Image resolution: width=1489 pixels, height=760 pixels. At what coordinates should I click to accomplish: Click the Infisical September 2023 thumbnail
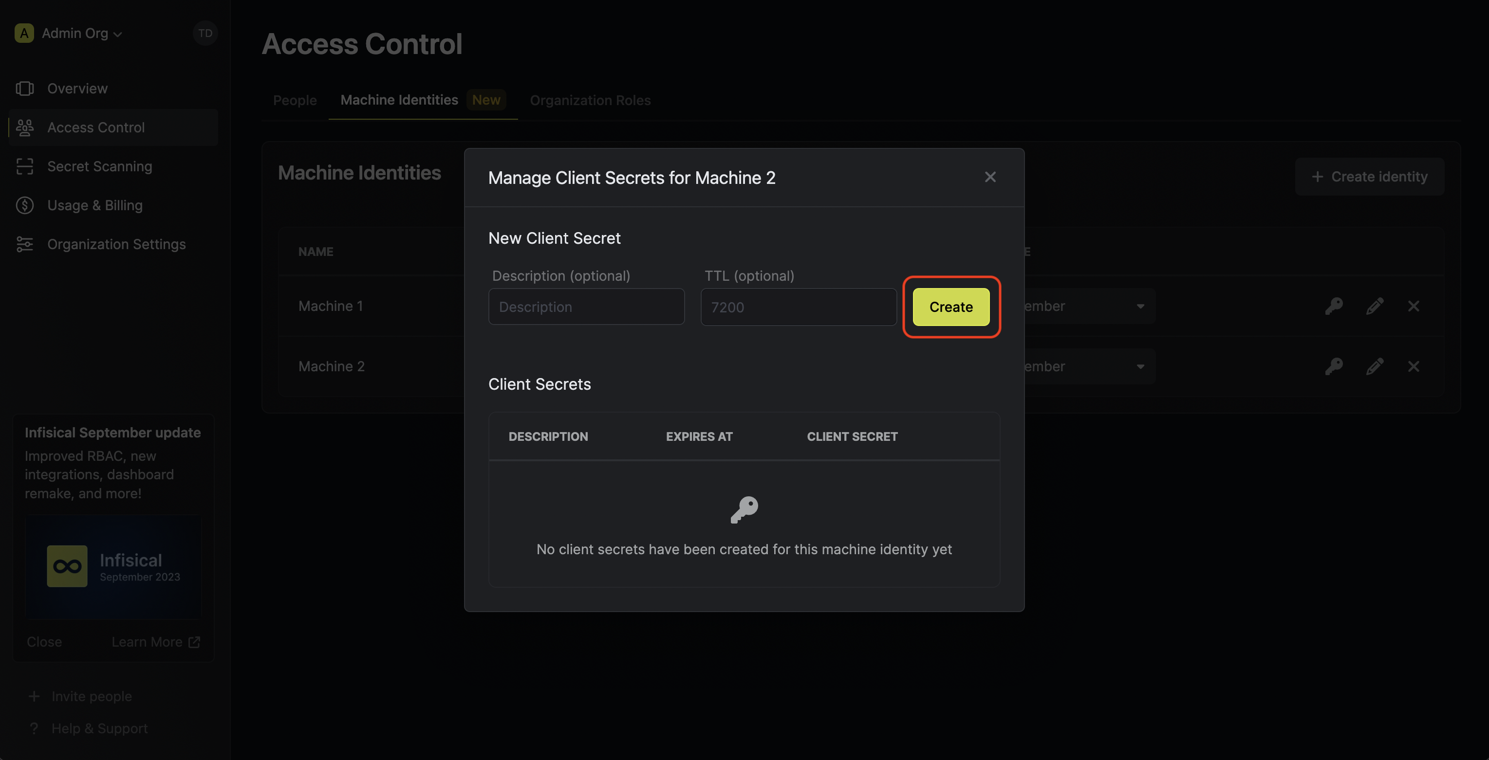point(112,566)
